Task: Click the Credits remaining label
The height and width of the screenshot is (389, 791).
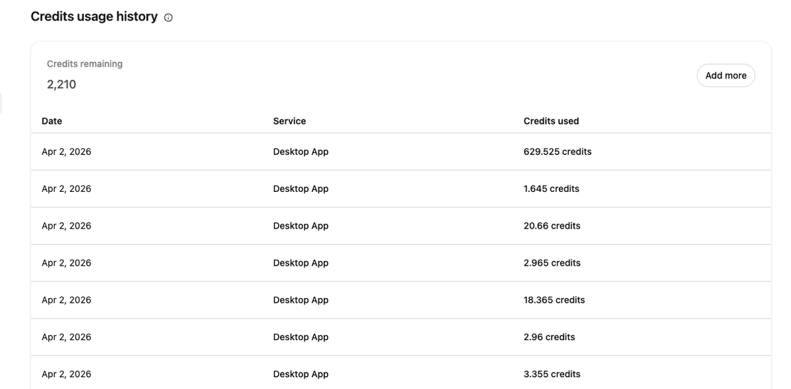Action: point(84,64)
